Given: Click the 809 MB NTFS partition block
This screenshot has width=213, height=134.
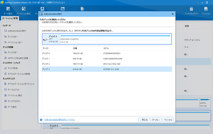Looking at the screenshot, I should pyautogui.click(x=205, y=103).
